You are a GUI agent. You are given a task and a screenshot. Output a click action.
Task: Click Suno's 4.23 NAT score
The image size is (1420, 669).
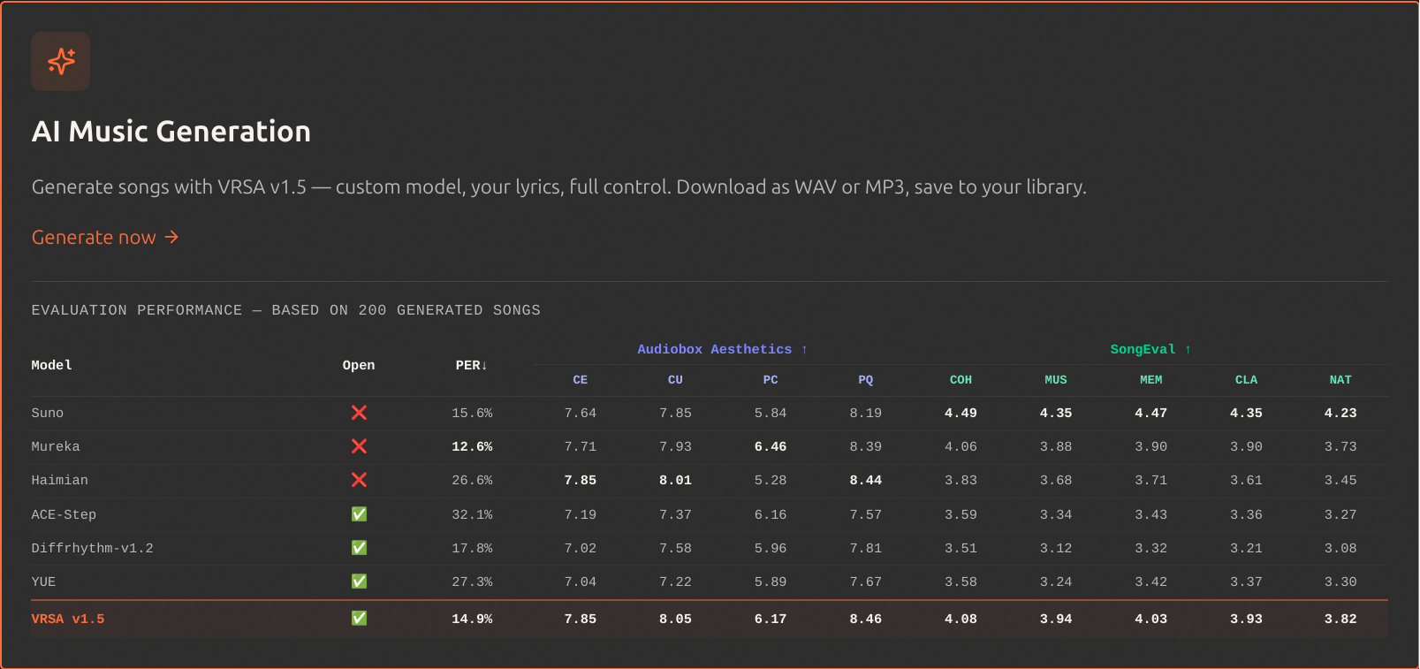coord(1340,413)
